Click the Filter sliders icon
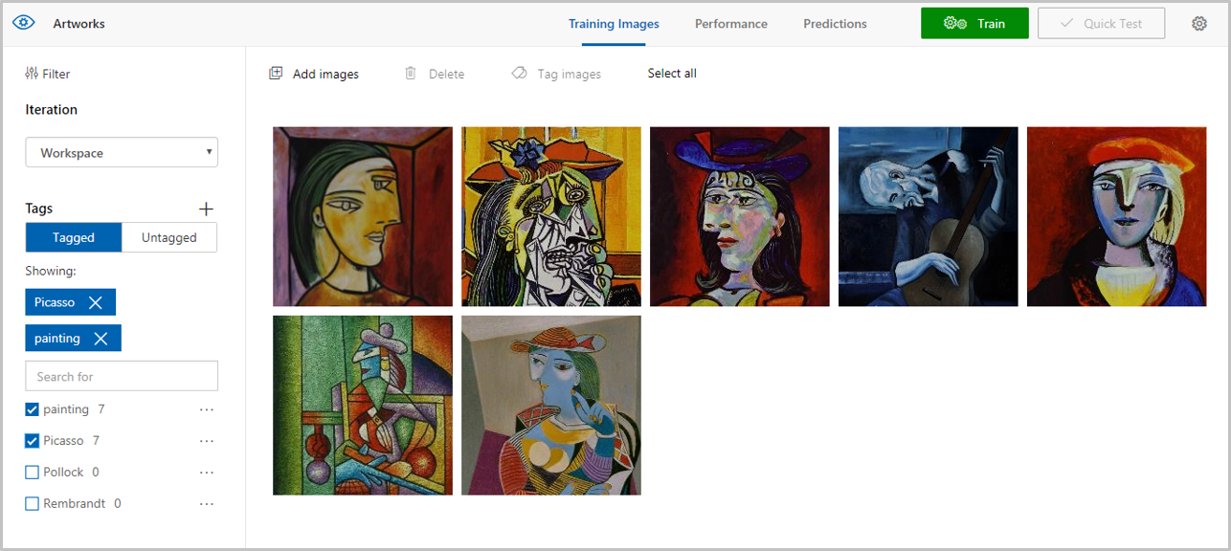1231x551 pixels. pos(32,74)
